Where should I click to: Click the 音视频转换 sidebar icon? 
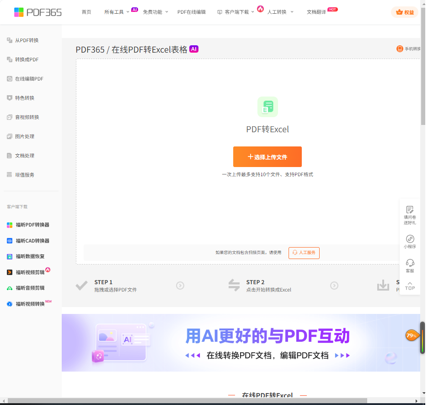tap(10, 117)
